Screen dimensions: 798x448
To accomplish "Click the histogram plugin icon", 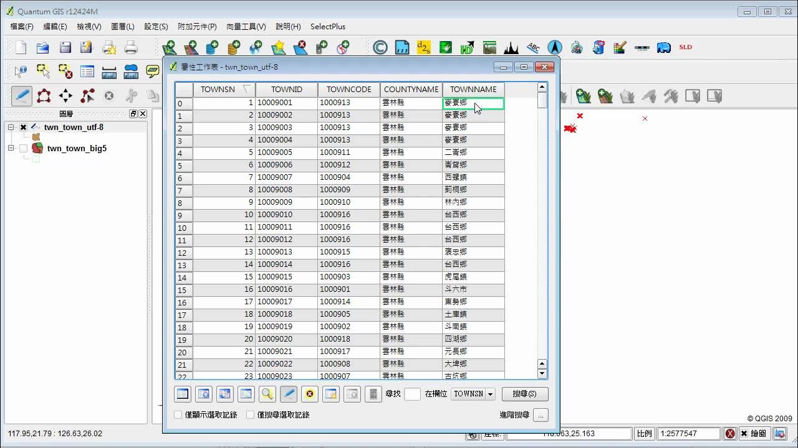I will click(x=511, y=47).
